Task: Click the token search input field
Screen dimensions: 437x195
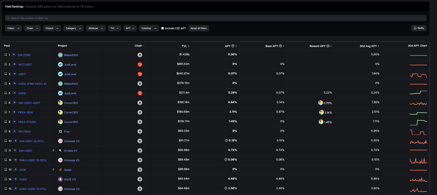Action: tap(215, 18)
